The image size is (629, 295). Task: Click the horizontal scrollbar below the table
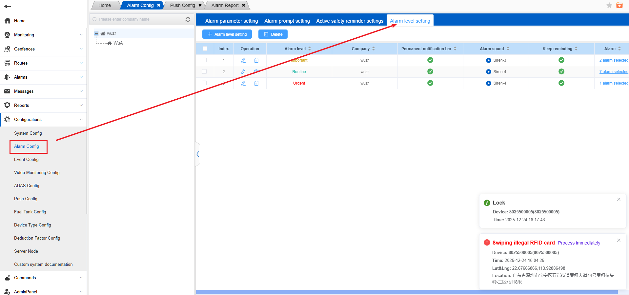(x=407, y=292)
